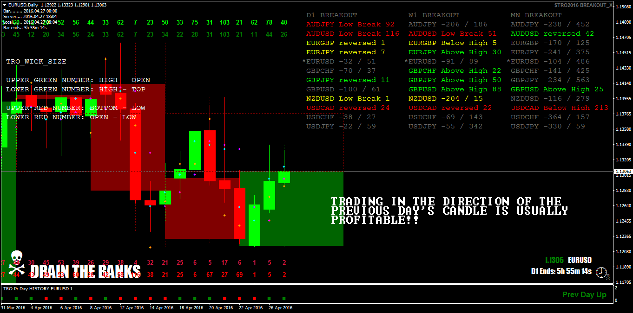The image size is (633, 313).
Task: Click the 26 Apr 2016 date axis label
Action: pyautogui.click(x=279, y=307)
